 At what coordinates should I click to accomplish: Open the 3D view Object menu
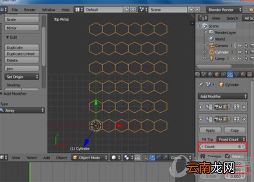pos(61,158)
